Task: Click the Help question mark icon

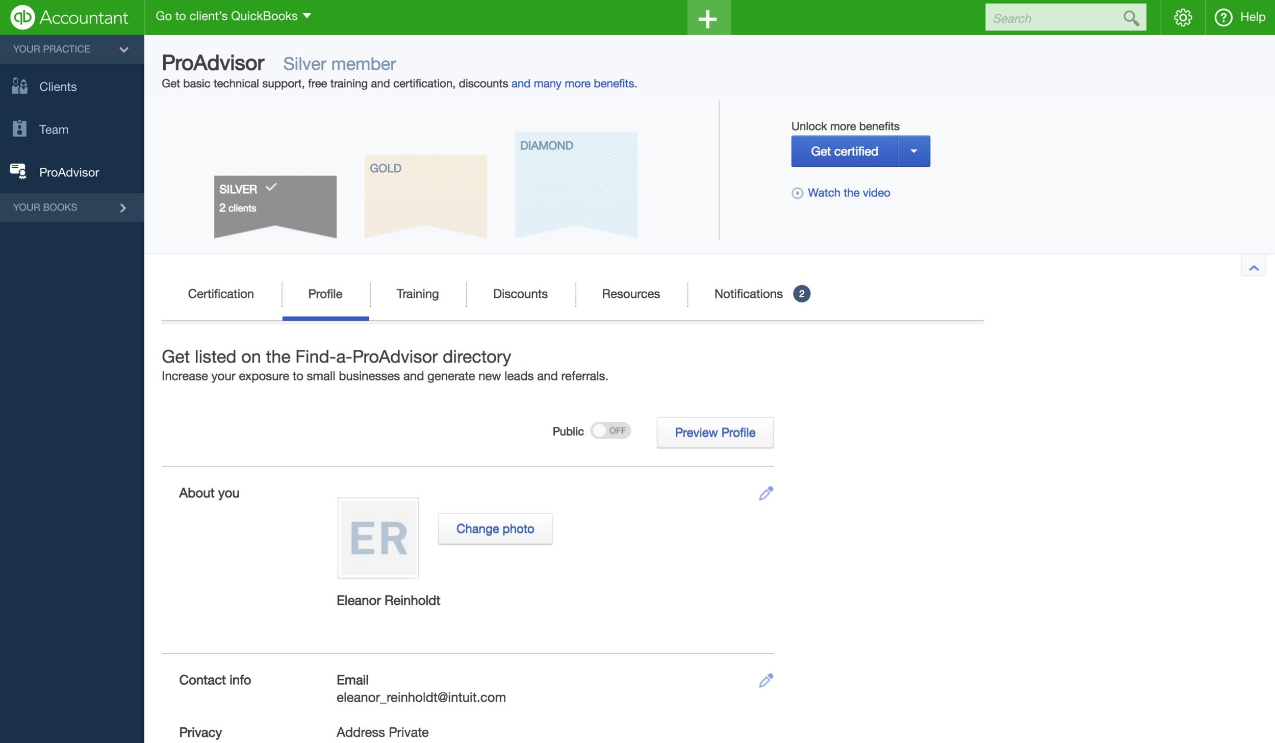Action: pyautogui.click(x=1223, y=18)
